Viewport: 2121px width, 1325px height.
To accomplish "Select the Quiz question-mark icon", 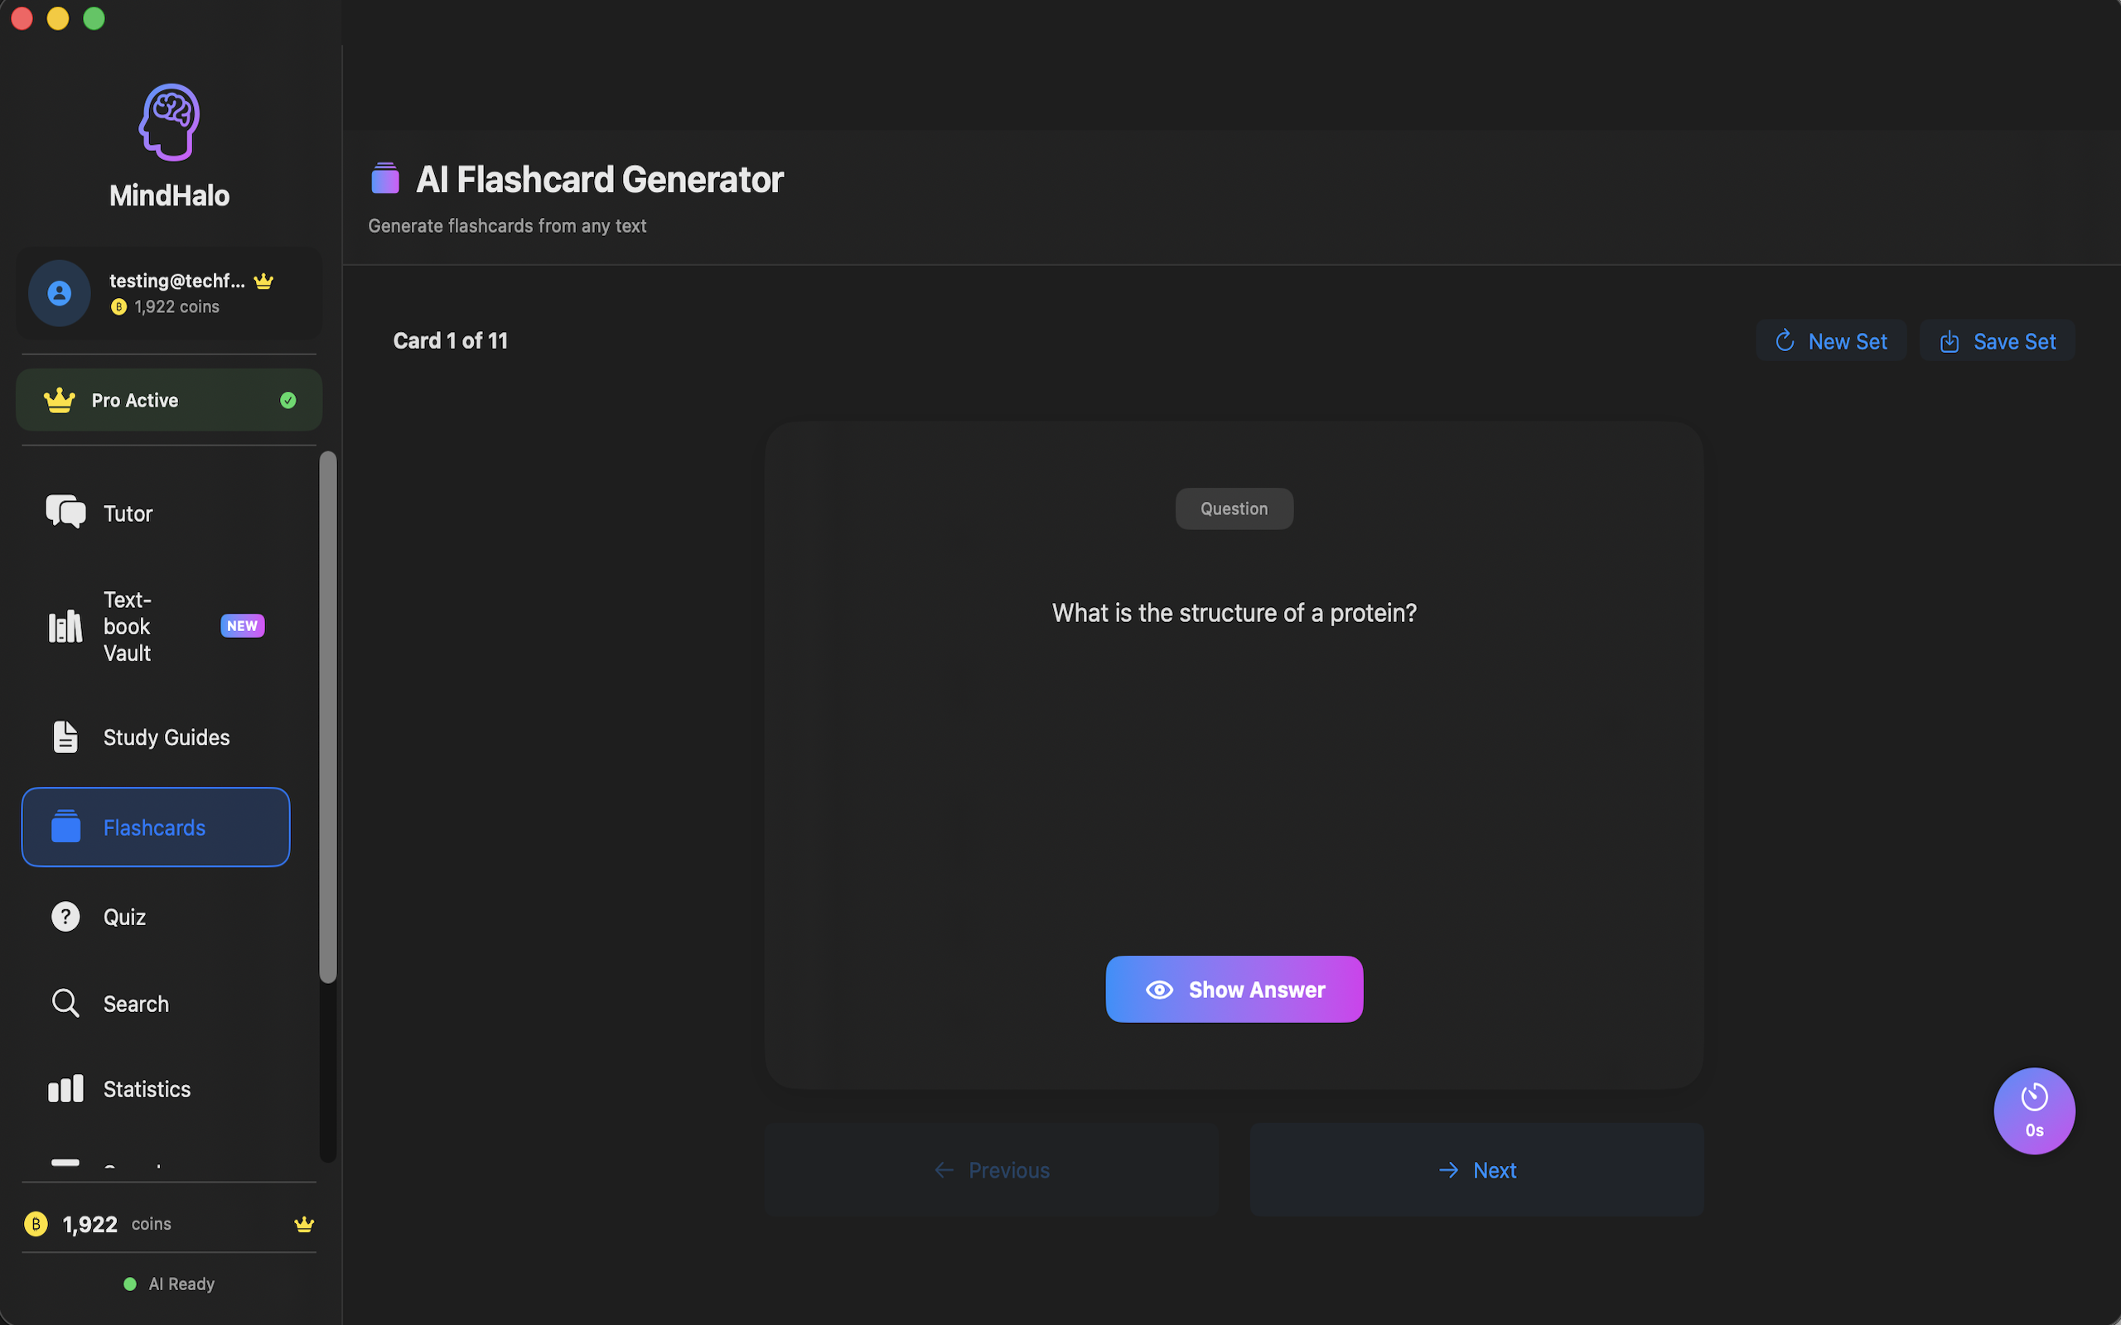I will (65, 916).
